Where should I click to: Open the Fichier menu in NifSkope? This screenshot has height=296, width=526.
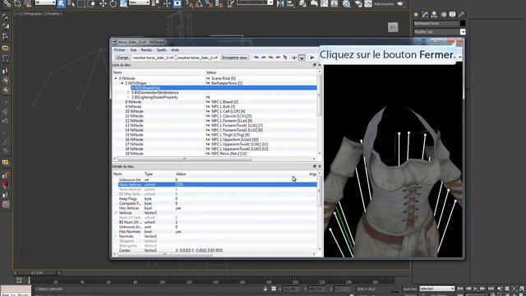(119, 50)
